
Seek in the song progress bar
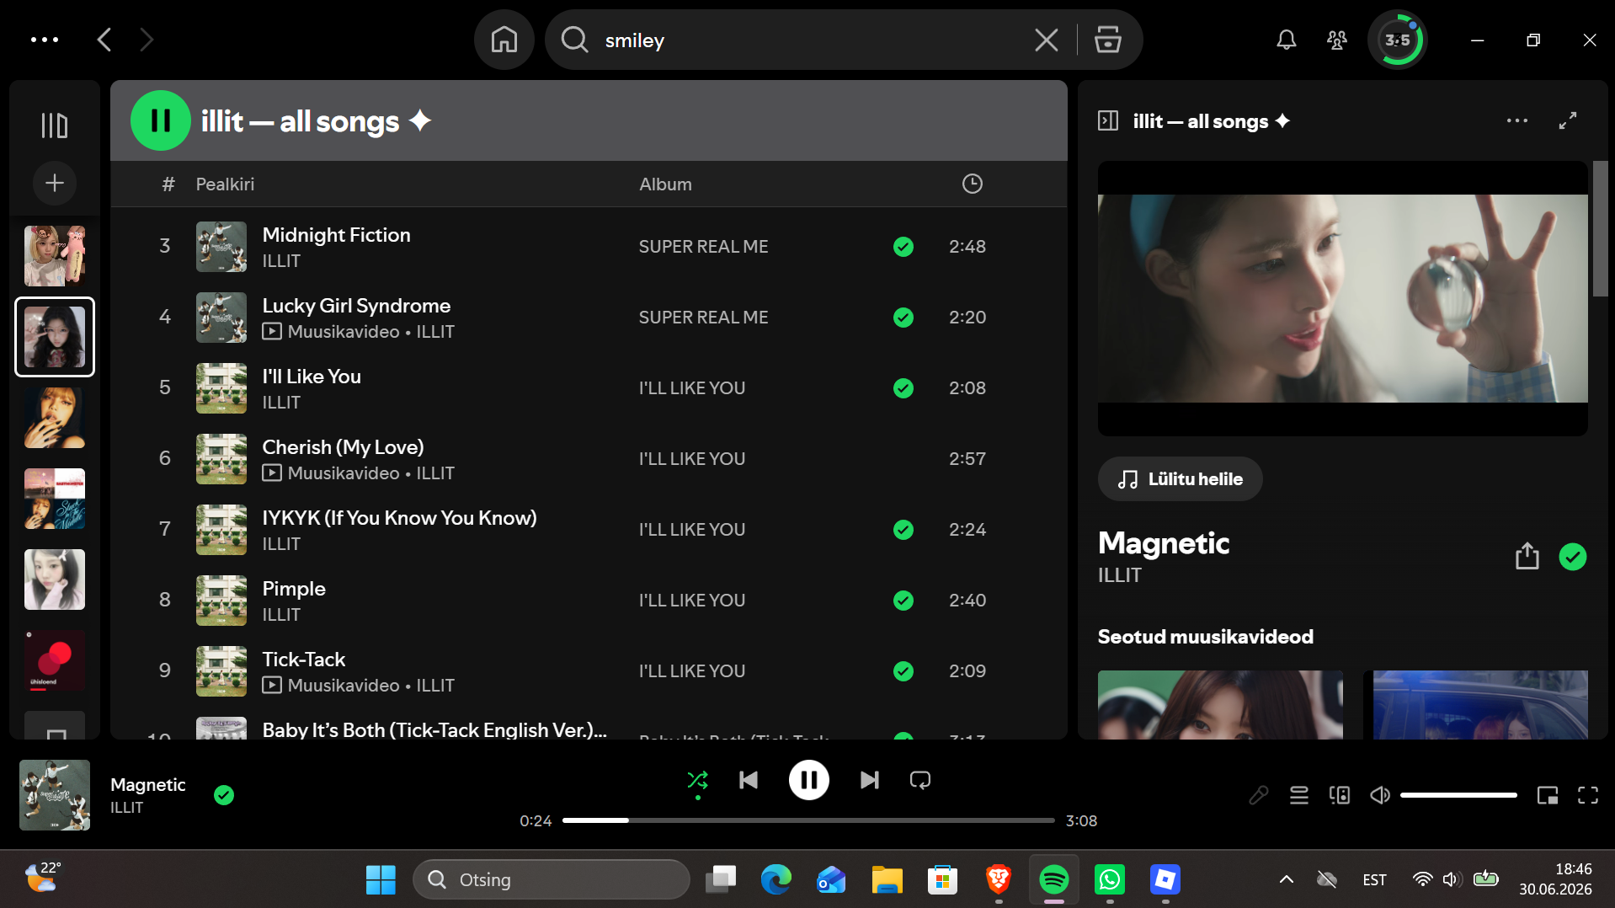click(808, 820)
